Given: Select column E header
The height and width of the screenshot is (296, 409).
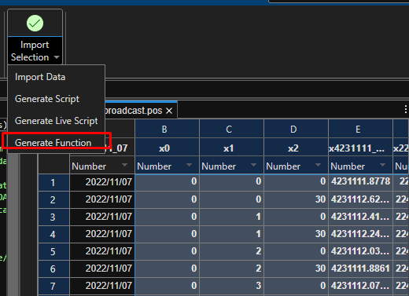Looking at the screenshot, I should pyautogui.click(x=360, y=129).
